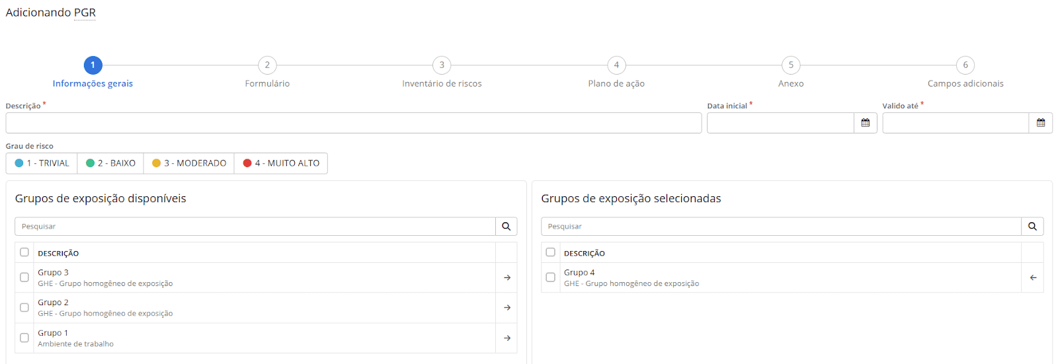Go to step 2 circle
Image resolution: width=1058 pixels, height=364 pixels.
coord(267,65)
